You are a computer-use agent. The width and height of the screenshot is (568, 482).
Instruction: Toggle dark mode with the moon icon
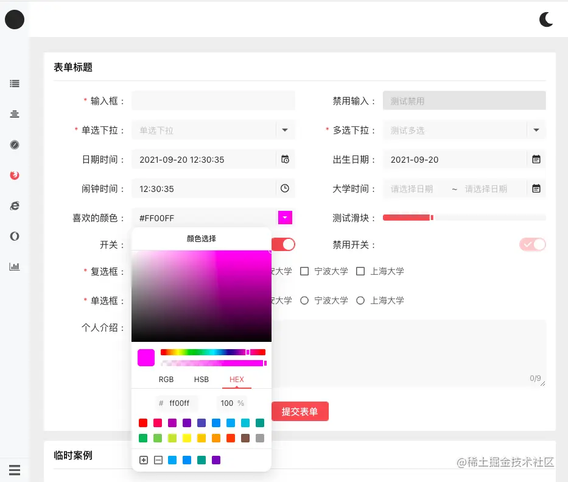(546, 19)
